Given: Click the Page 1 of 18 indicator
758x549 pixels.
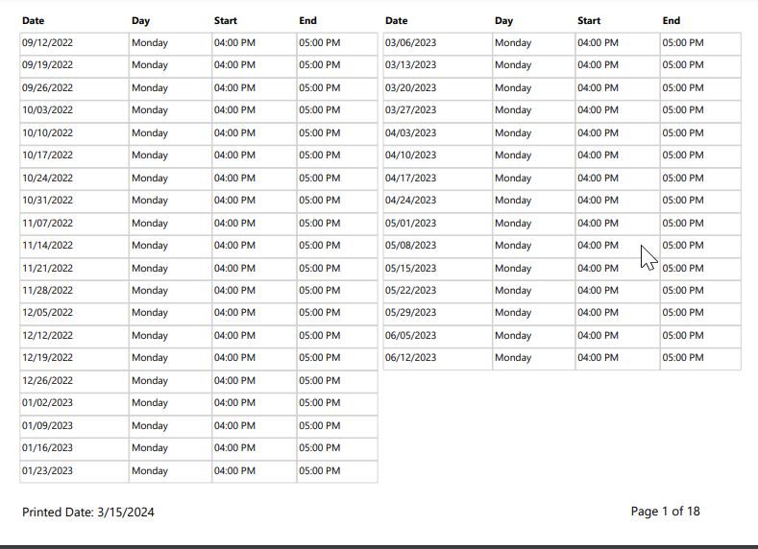Looking at the screenshot, I should tap(665, 512).
